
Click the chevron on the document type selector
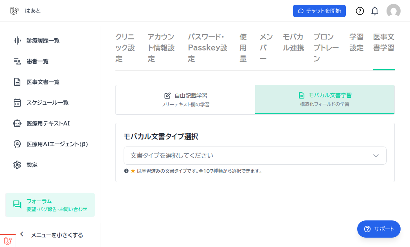pyautogui.click(x=376, y=156)
